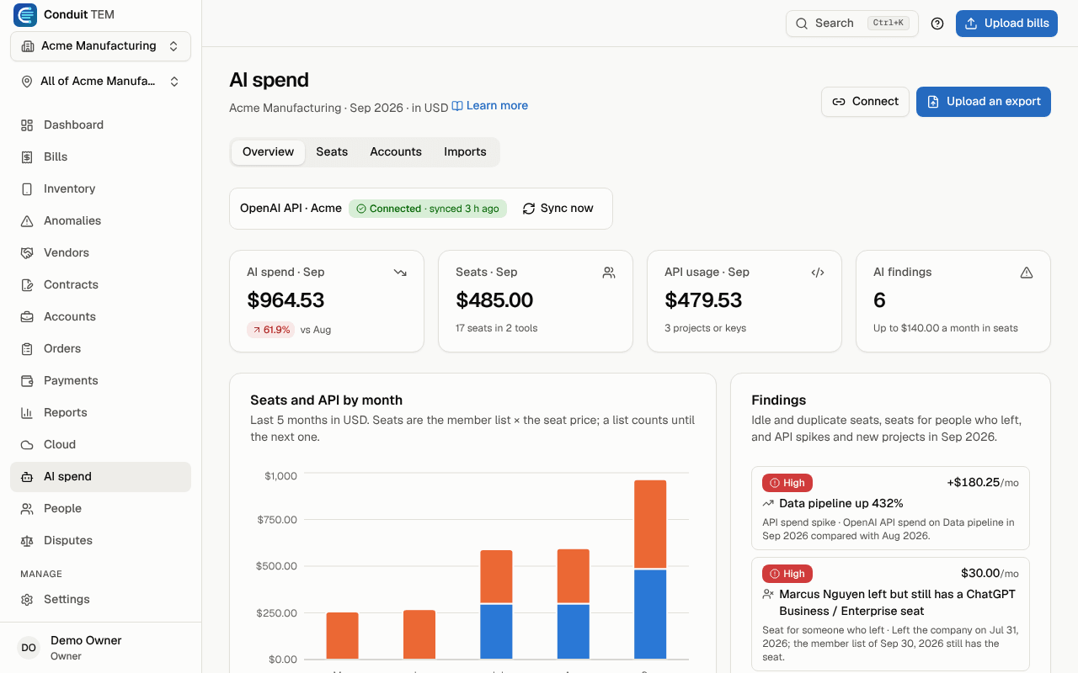Image resolution: width=1078 pixels, height=673 pixels.
Task: Click the AI findings warning triangle icon
Action: coord(1027,273)
